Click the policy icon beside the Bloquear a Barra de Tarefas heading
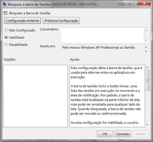 [x=5, y=13]
